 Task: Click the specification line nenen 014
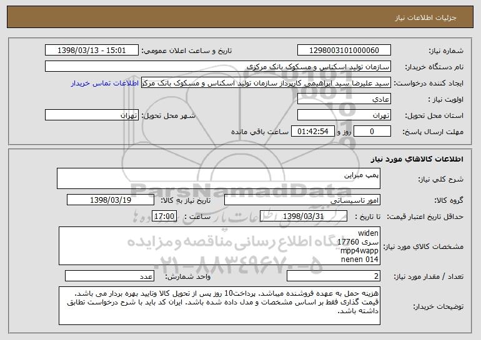[x=360, y=260]
